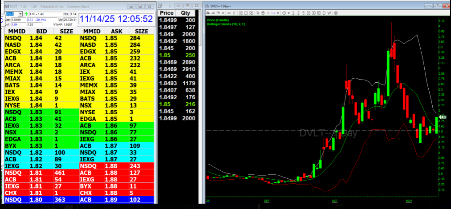Activate the hand pan tool

tap(263, 13)
